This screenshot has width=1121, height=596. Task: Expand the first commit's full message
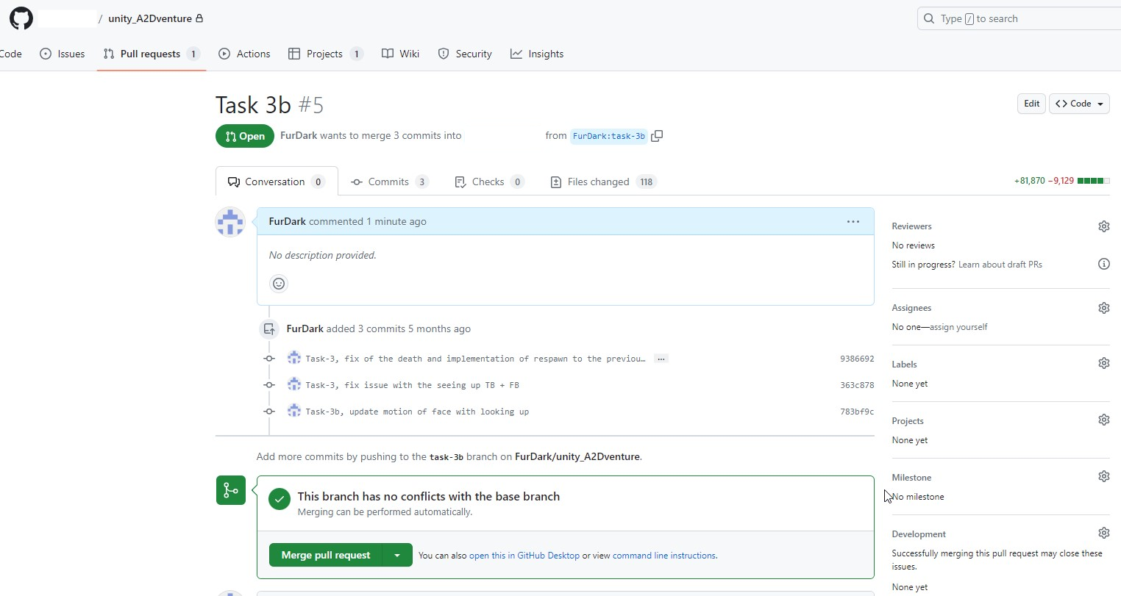(x=661, y=359)
